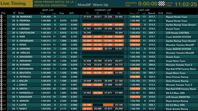Click the Rider column header

21,13
